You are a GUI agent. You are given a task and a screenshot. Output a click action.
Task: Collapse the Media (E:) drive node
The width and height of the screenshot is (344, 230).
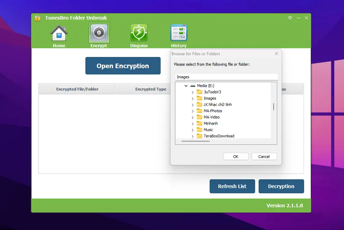(186, 85)
